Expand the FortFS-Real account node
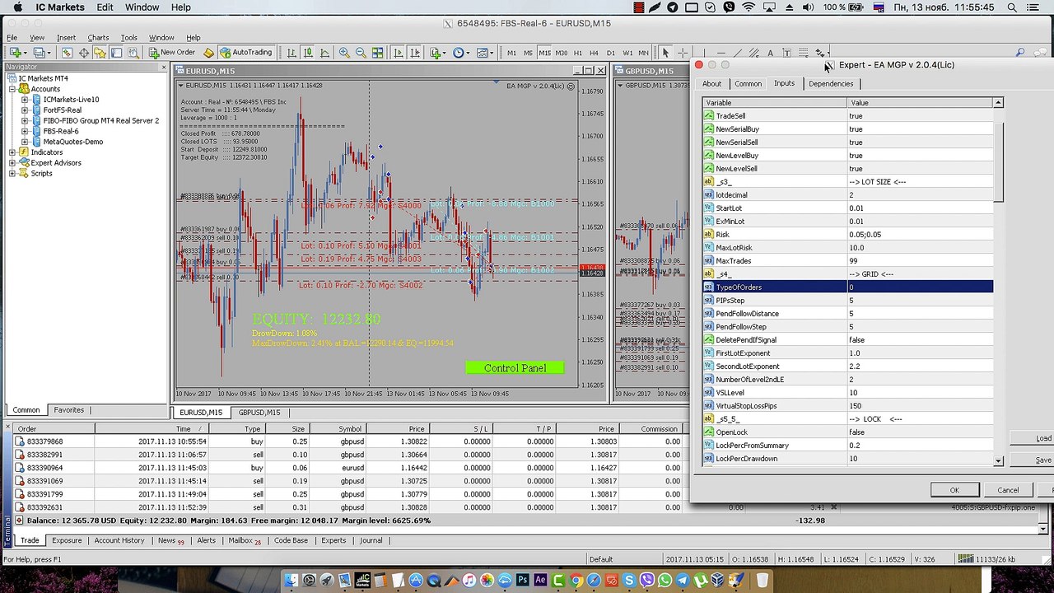 pos(25,110)
